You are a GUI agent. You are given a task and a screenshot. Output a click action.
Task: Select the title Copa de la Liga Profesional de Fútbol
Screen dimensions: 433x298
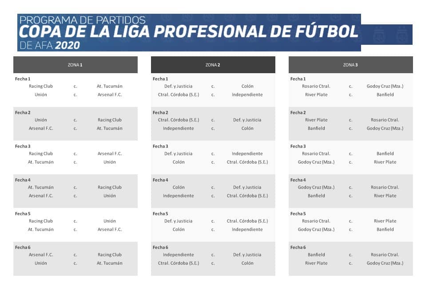coord(189,31)
